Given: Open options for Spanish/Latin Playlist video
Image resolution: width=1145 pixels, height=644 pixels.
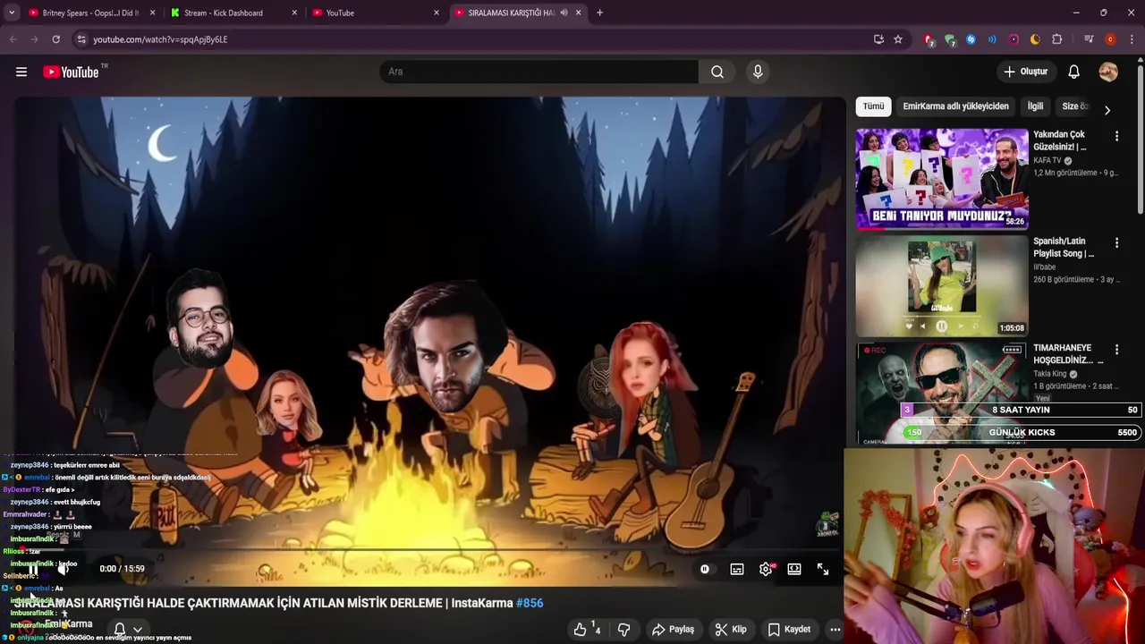Looking at the screenshot, I should click(1116, 242).
